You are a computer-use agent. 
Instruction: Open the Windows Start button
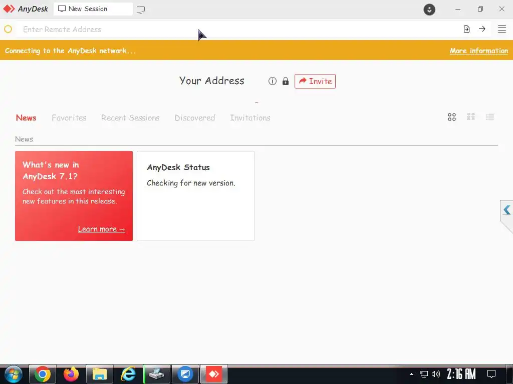tap(14, 374)
